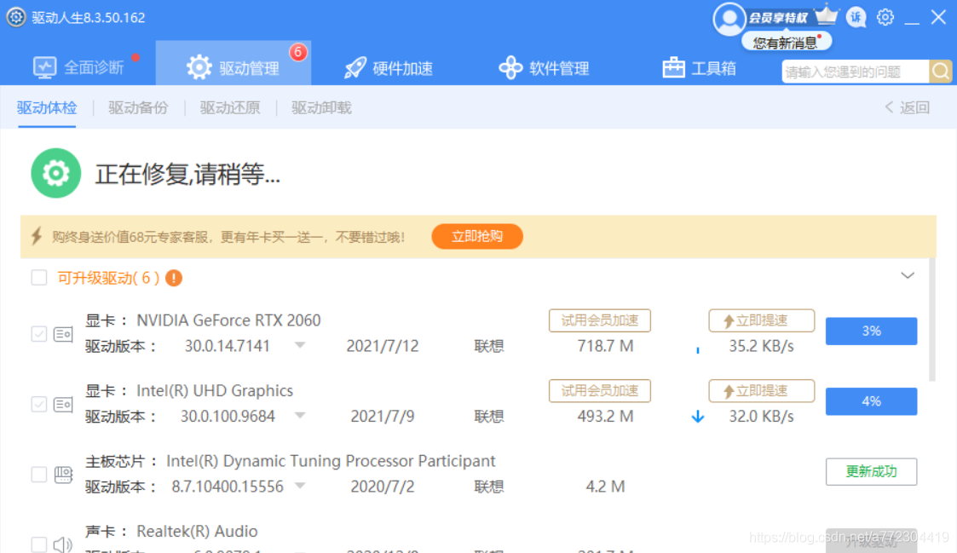Viewport: 957px width, 553px height.
Task: Click 试用会员加速 in the Intel UHD row
Action: click(599, 390)
